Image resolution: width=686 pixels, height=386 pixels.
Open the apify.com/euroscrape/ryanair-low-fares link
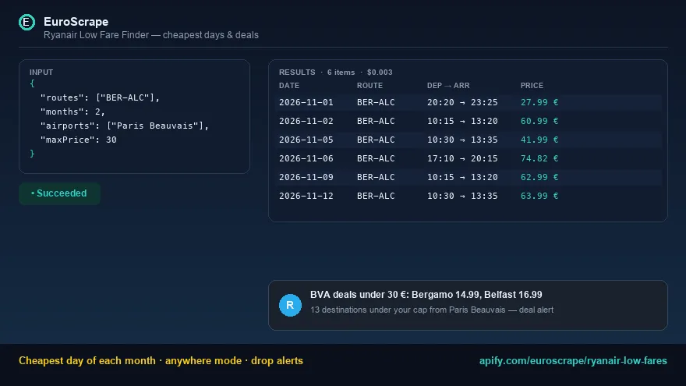pos(573,360)
